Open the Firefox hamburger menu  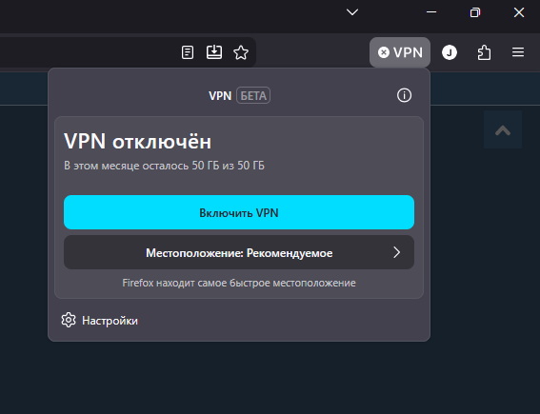pos(518,52)
